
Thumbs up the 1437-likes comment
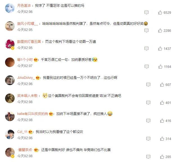[x=160, y=48]
